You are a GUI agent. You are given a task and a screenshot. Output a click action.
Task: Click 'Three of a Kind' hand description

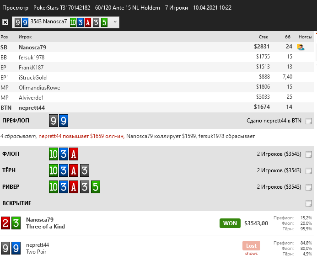(45, 227)
